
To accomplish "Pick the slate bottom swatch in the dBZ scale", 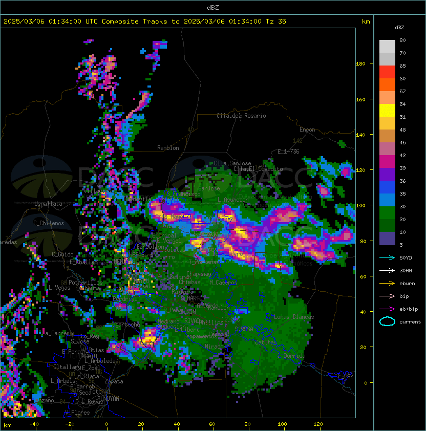I will pos(387,239).
